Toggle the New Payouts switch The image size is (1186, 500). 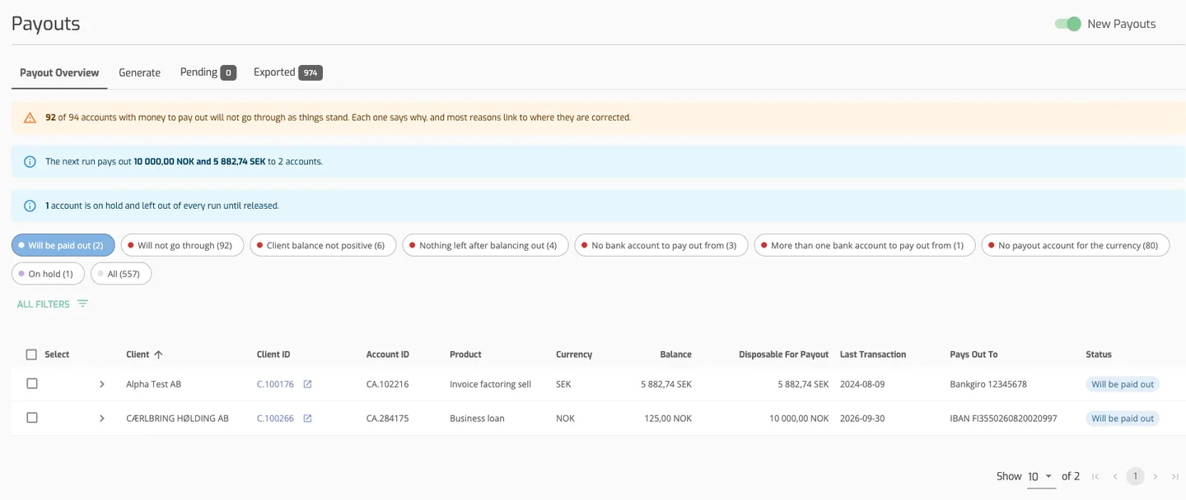1067,24
